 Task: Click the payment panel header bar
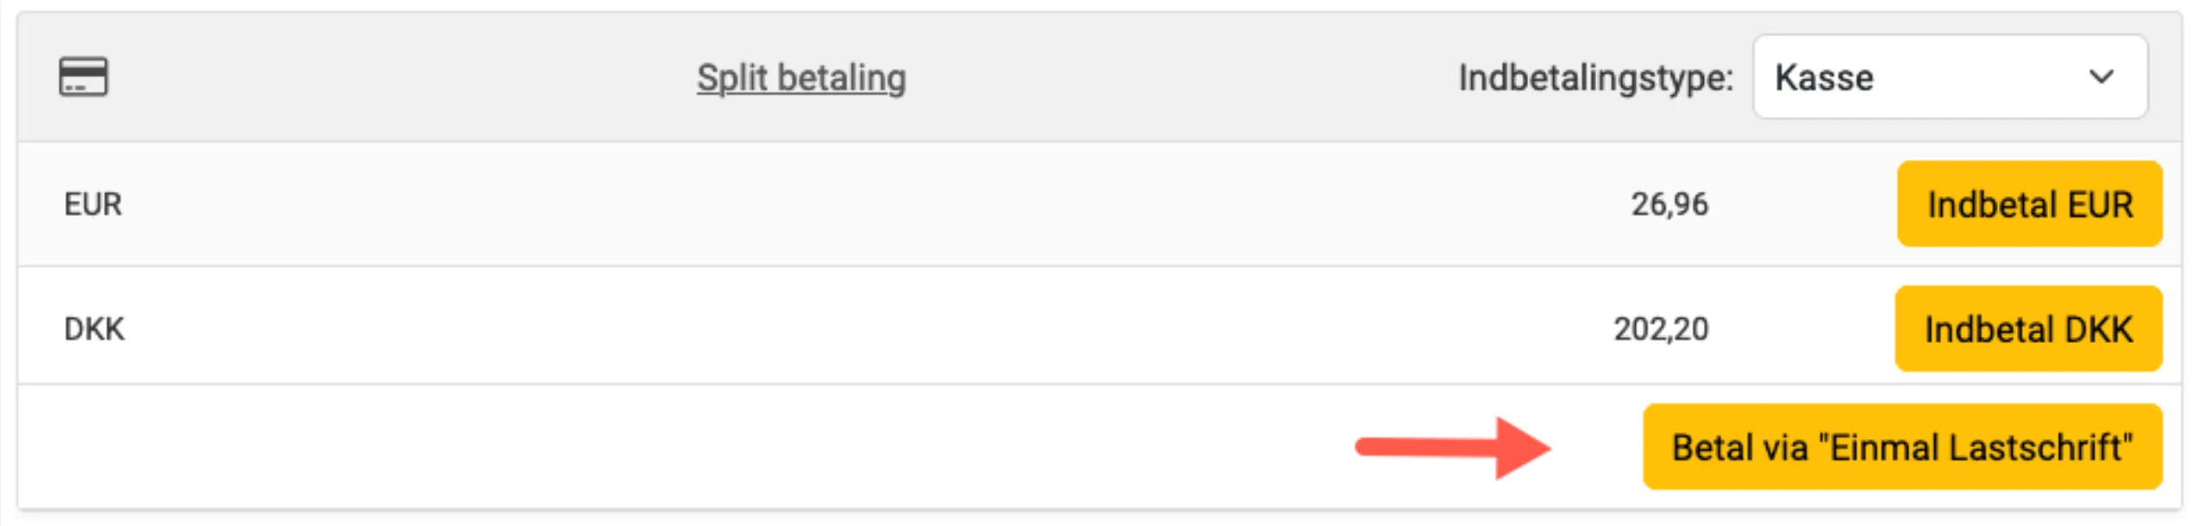coord(1205,77)
